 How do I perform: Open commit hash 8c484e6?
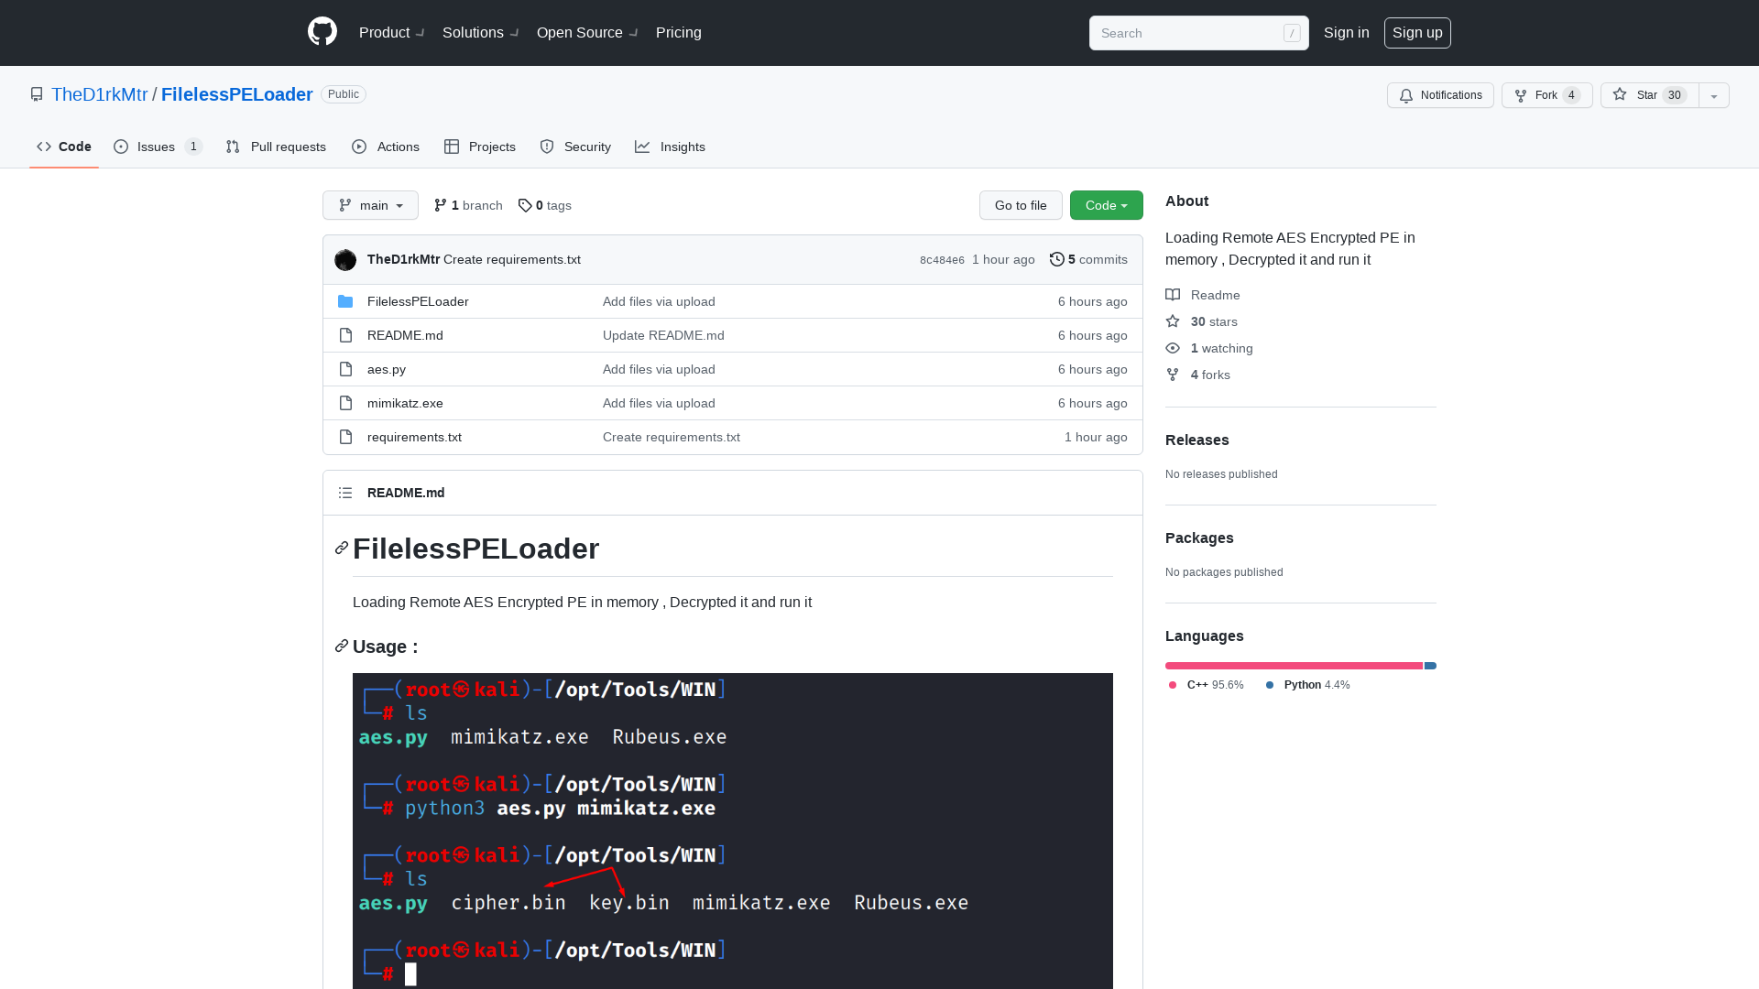click(942, 260)
